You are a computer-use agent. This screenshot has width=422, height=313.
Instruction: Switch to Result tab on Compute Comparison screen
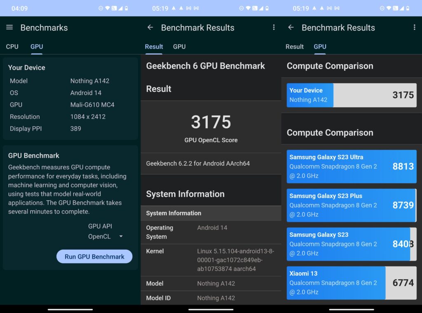(294, 47)
